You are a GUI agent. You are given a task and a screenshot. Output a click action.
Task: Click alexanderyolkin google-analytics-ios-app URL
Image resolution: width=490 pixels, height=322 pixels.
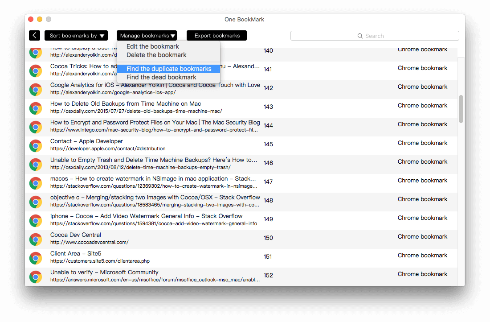click(113, 92)
